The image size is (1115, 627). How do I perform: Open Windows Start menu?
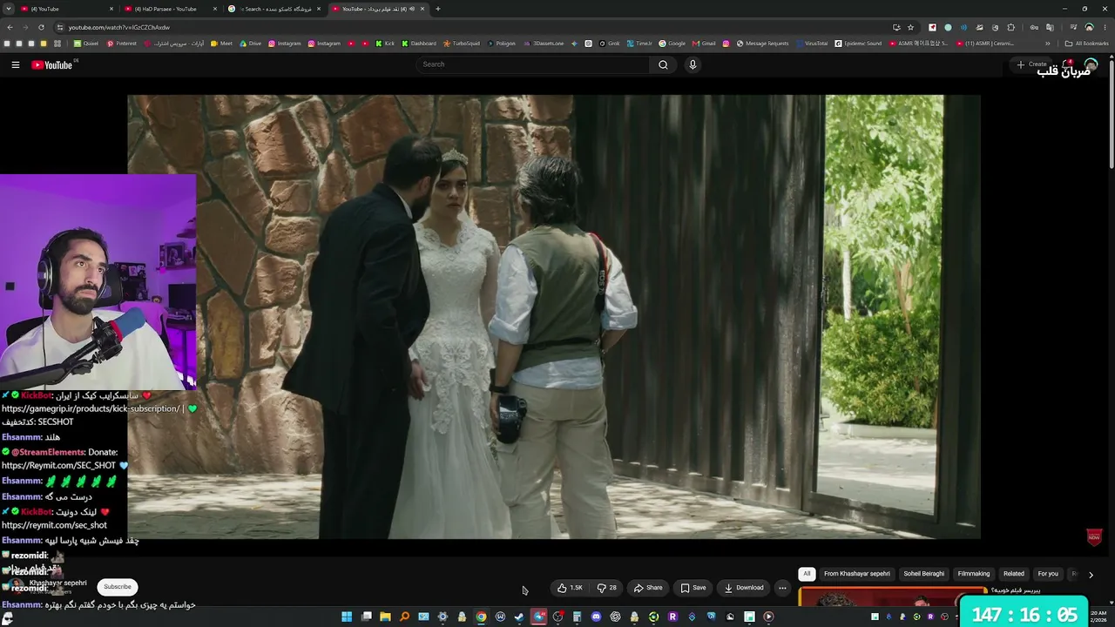(347, 617)
